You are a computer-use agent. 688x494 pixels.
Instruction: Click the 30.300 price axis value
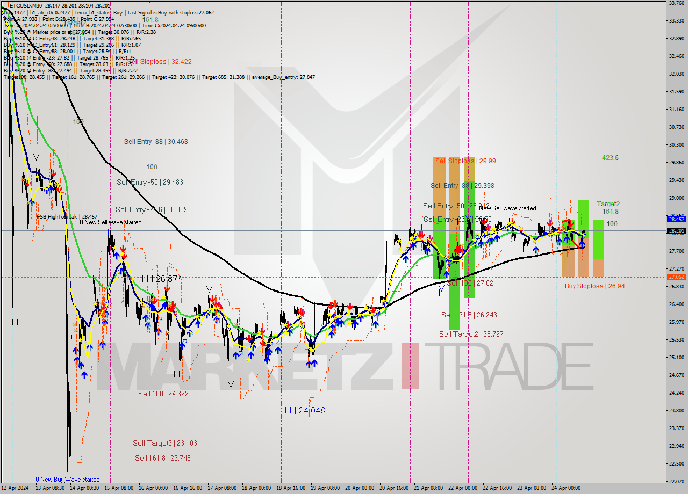(676, 145)
